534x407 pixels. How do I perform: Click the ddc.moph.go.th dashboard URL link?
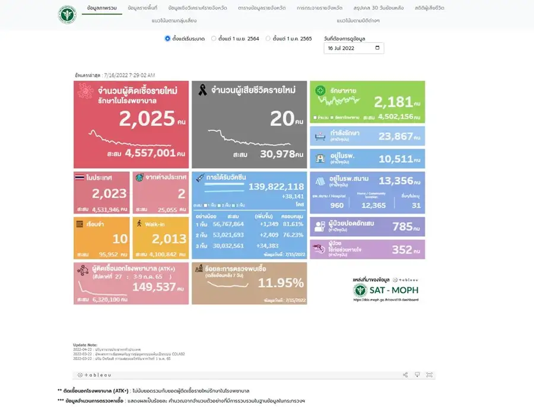click(386, 300)
